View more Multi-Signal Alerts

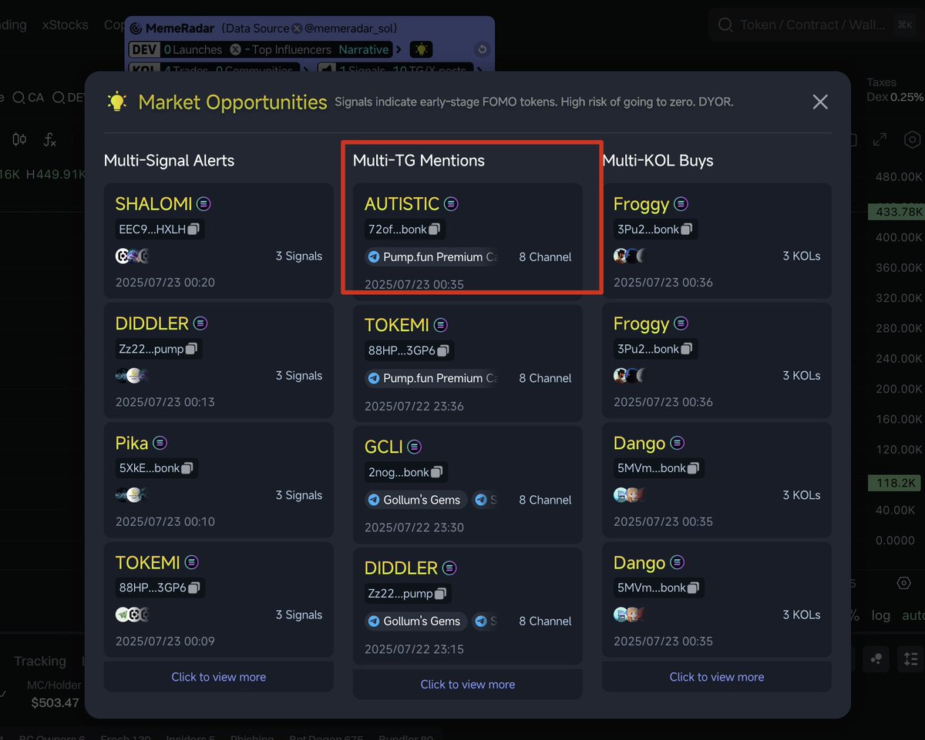(219, 677)
